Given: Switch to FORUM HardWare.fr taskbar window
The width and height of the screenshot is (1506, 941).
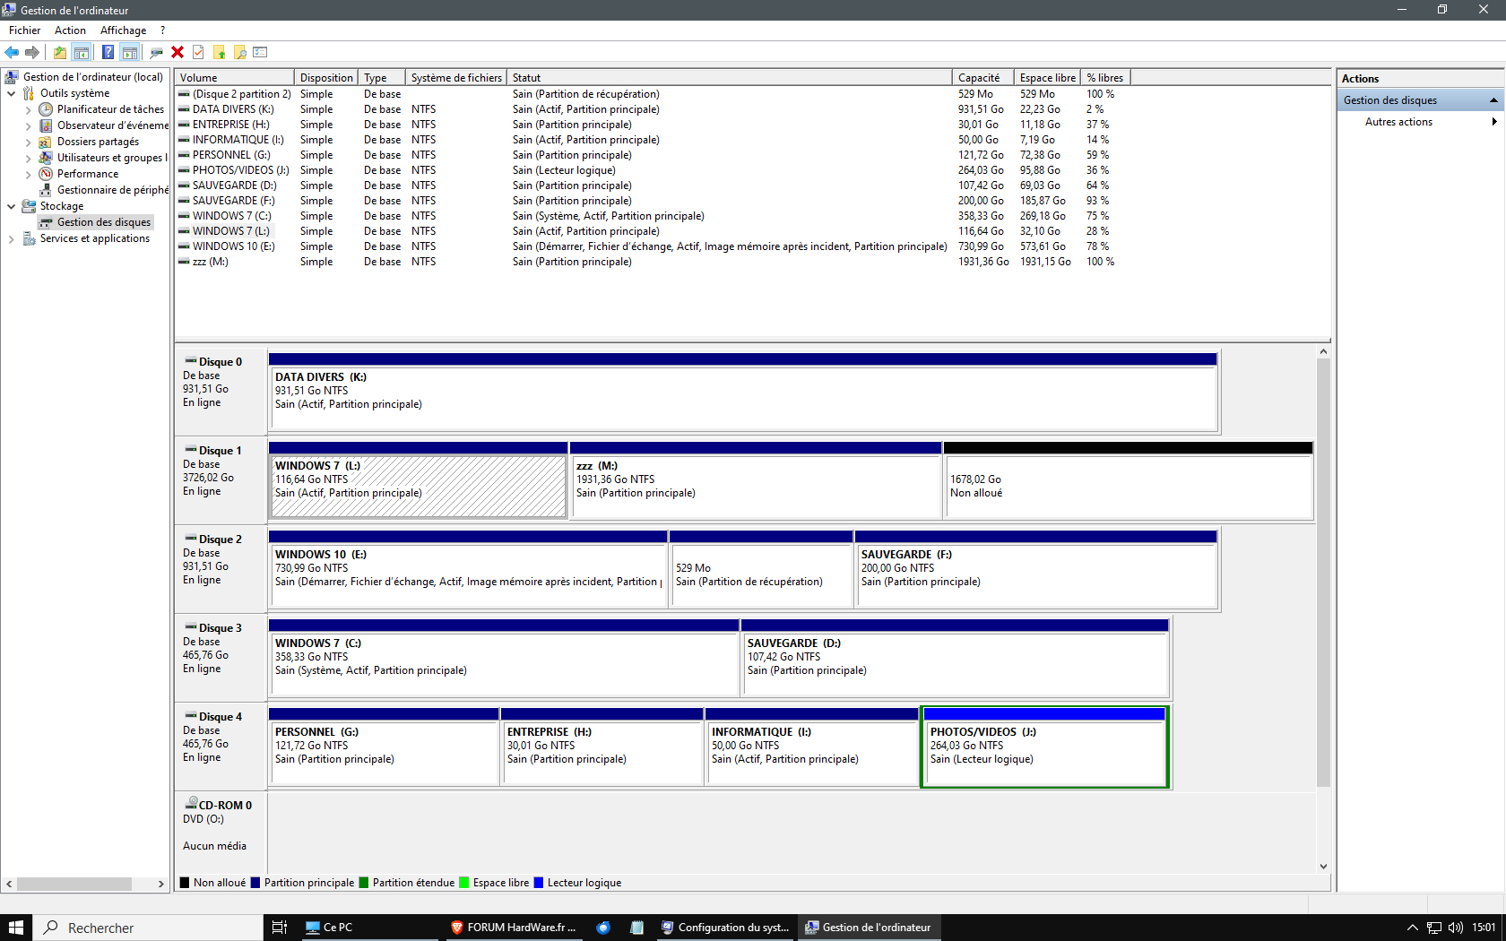Looking at the screenshot, I should [514, 928].
